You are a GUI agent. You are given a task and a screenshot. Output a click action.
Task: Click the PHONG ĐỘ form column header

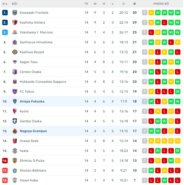[x=161, y=4]
